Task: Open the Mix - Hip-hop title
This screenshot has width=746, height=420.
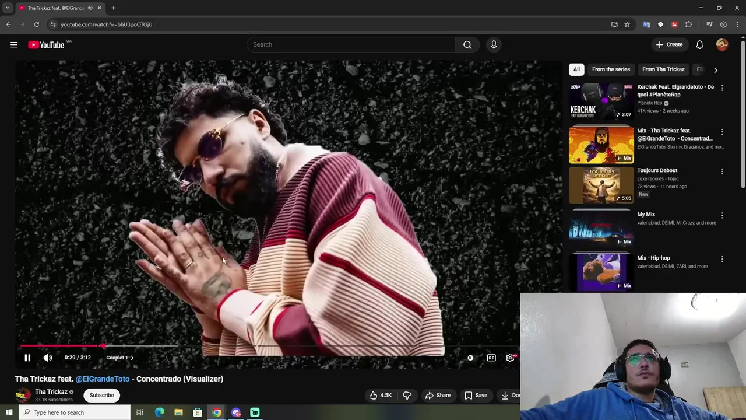Action: [x=653, y=258]
